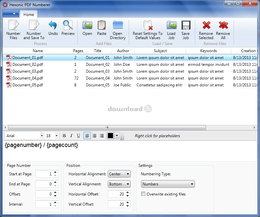
Task: Click the eirmod tempor invidunt keywords cell
Action: coord(209,64)
